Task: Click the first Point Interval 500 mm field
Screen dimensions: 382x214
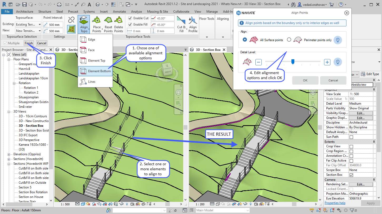Action: coord(53,25)
